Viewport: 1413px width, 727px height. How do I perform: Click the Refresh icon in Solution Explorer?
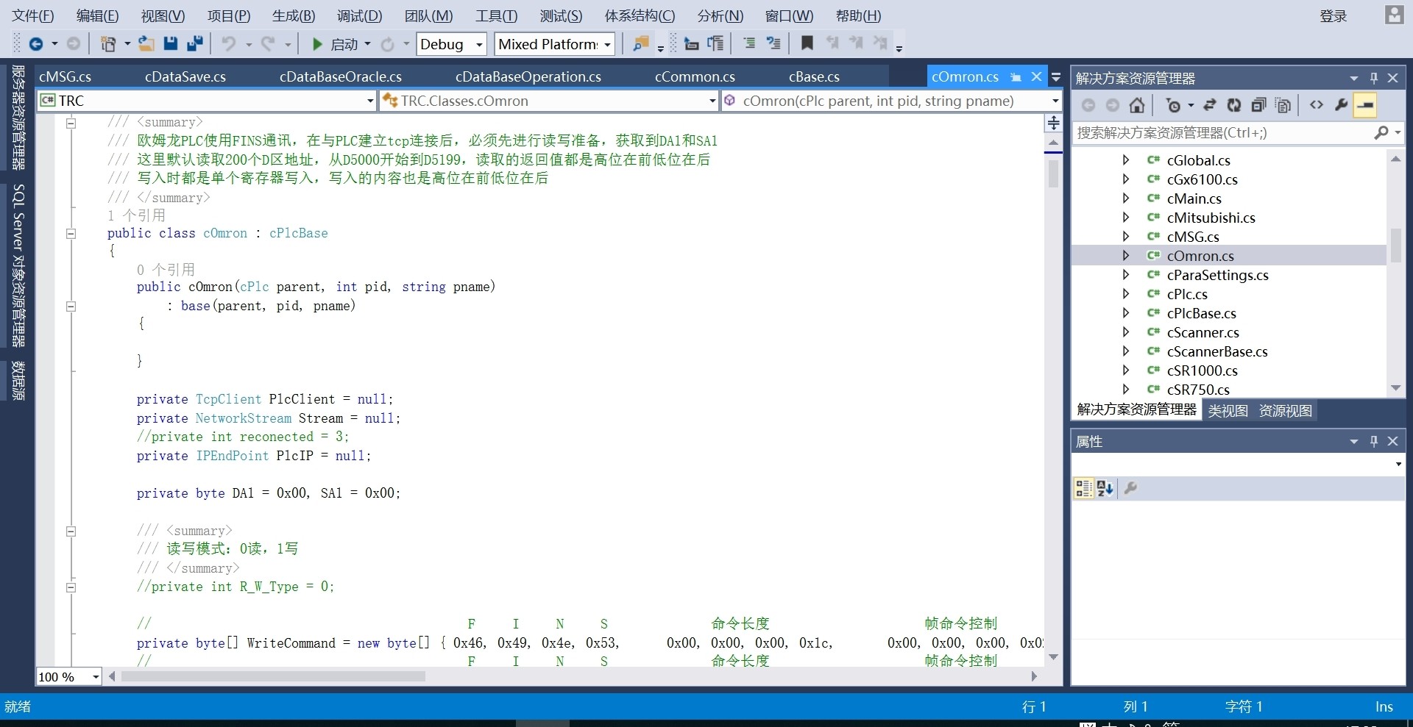pyautogui.click(x=1234, y=106)
